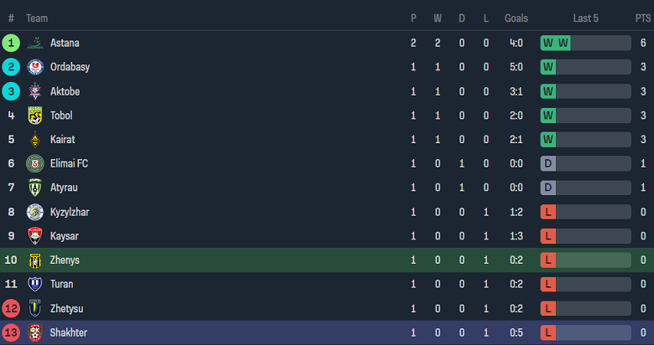
Task: Click the Team column header
Action: [x=36, y=18]
